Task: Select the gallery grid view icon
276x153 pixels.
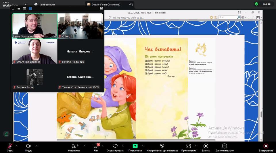Action: tap(30, 9)
